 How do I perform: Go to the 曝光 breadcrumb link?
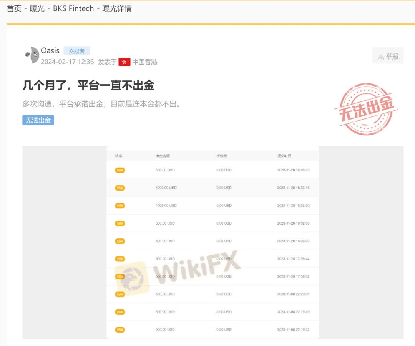pyautogui.click(x=37, y=8)
